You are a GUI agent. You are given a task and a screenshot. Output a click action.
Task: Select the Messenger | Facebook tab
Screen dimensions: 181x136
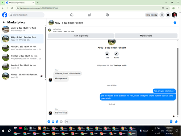pos(20,3)
